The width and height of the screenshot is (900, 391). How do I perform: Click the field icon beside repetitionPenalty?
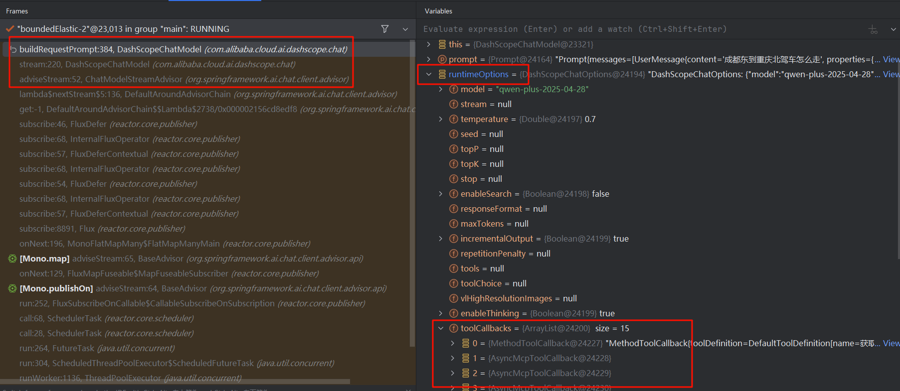click(x=454, y=254)
